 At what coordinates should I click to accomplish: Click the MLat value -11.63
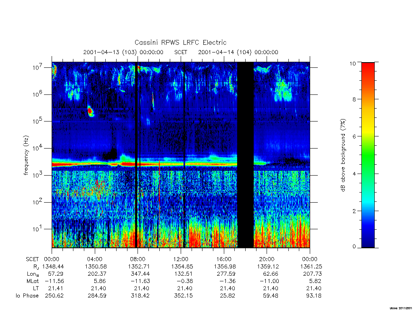[x=140, y=281]
